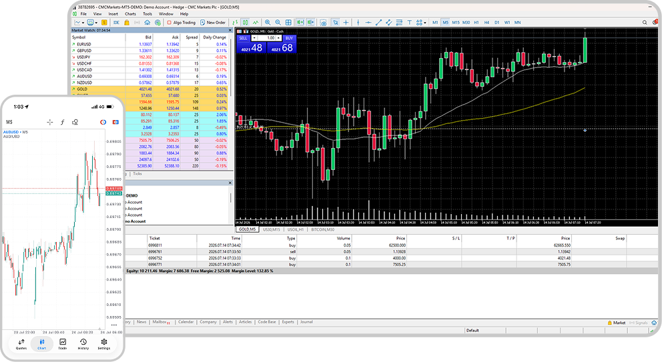Open the Tools menu

(147, 14)
